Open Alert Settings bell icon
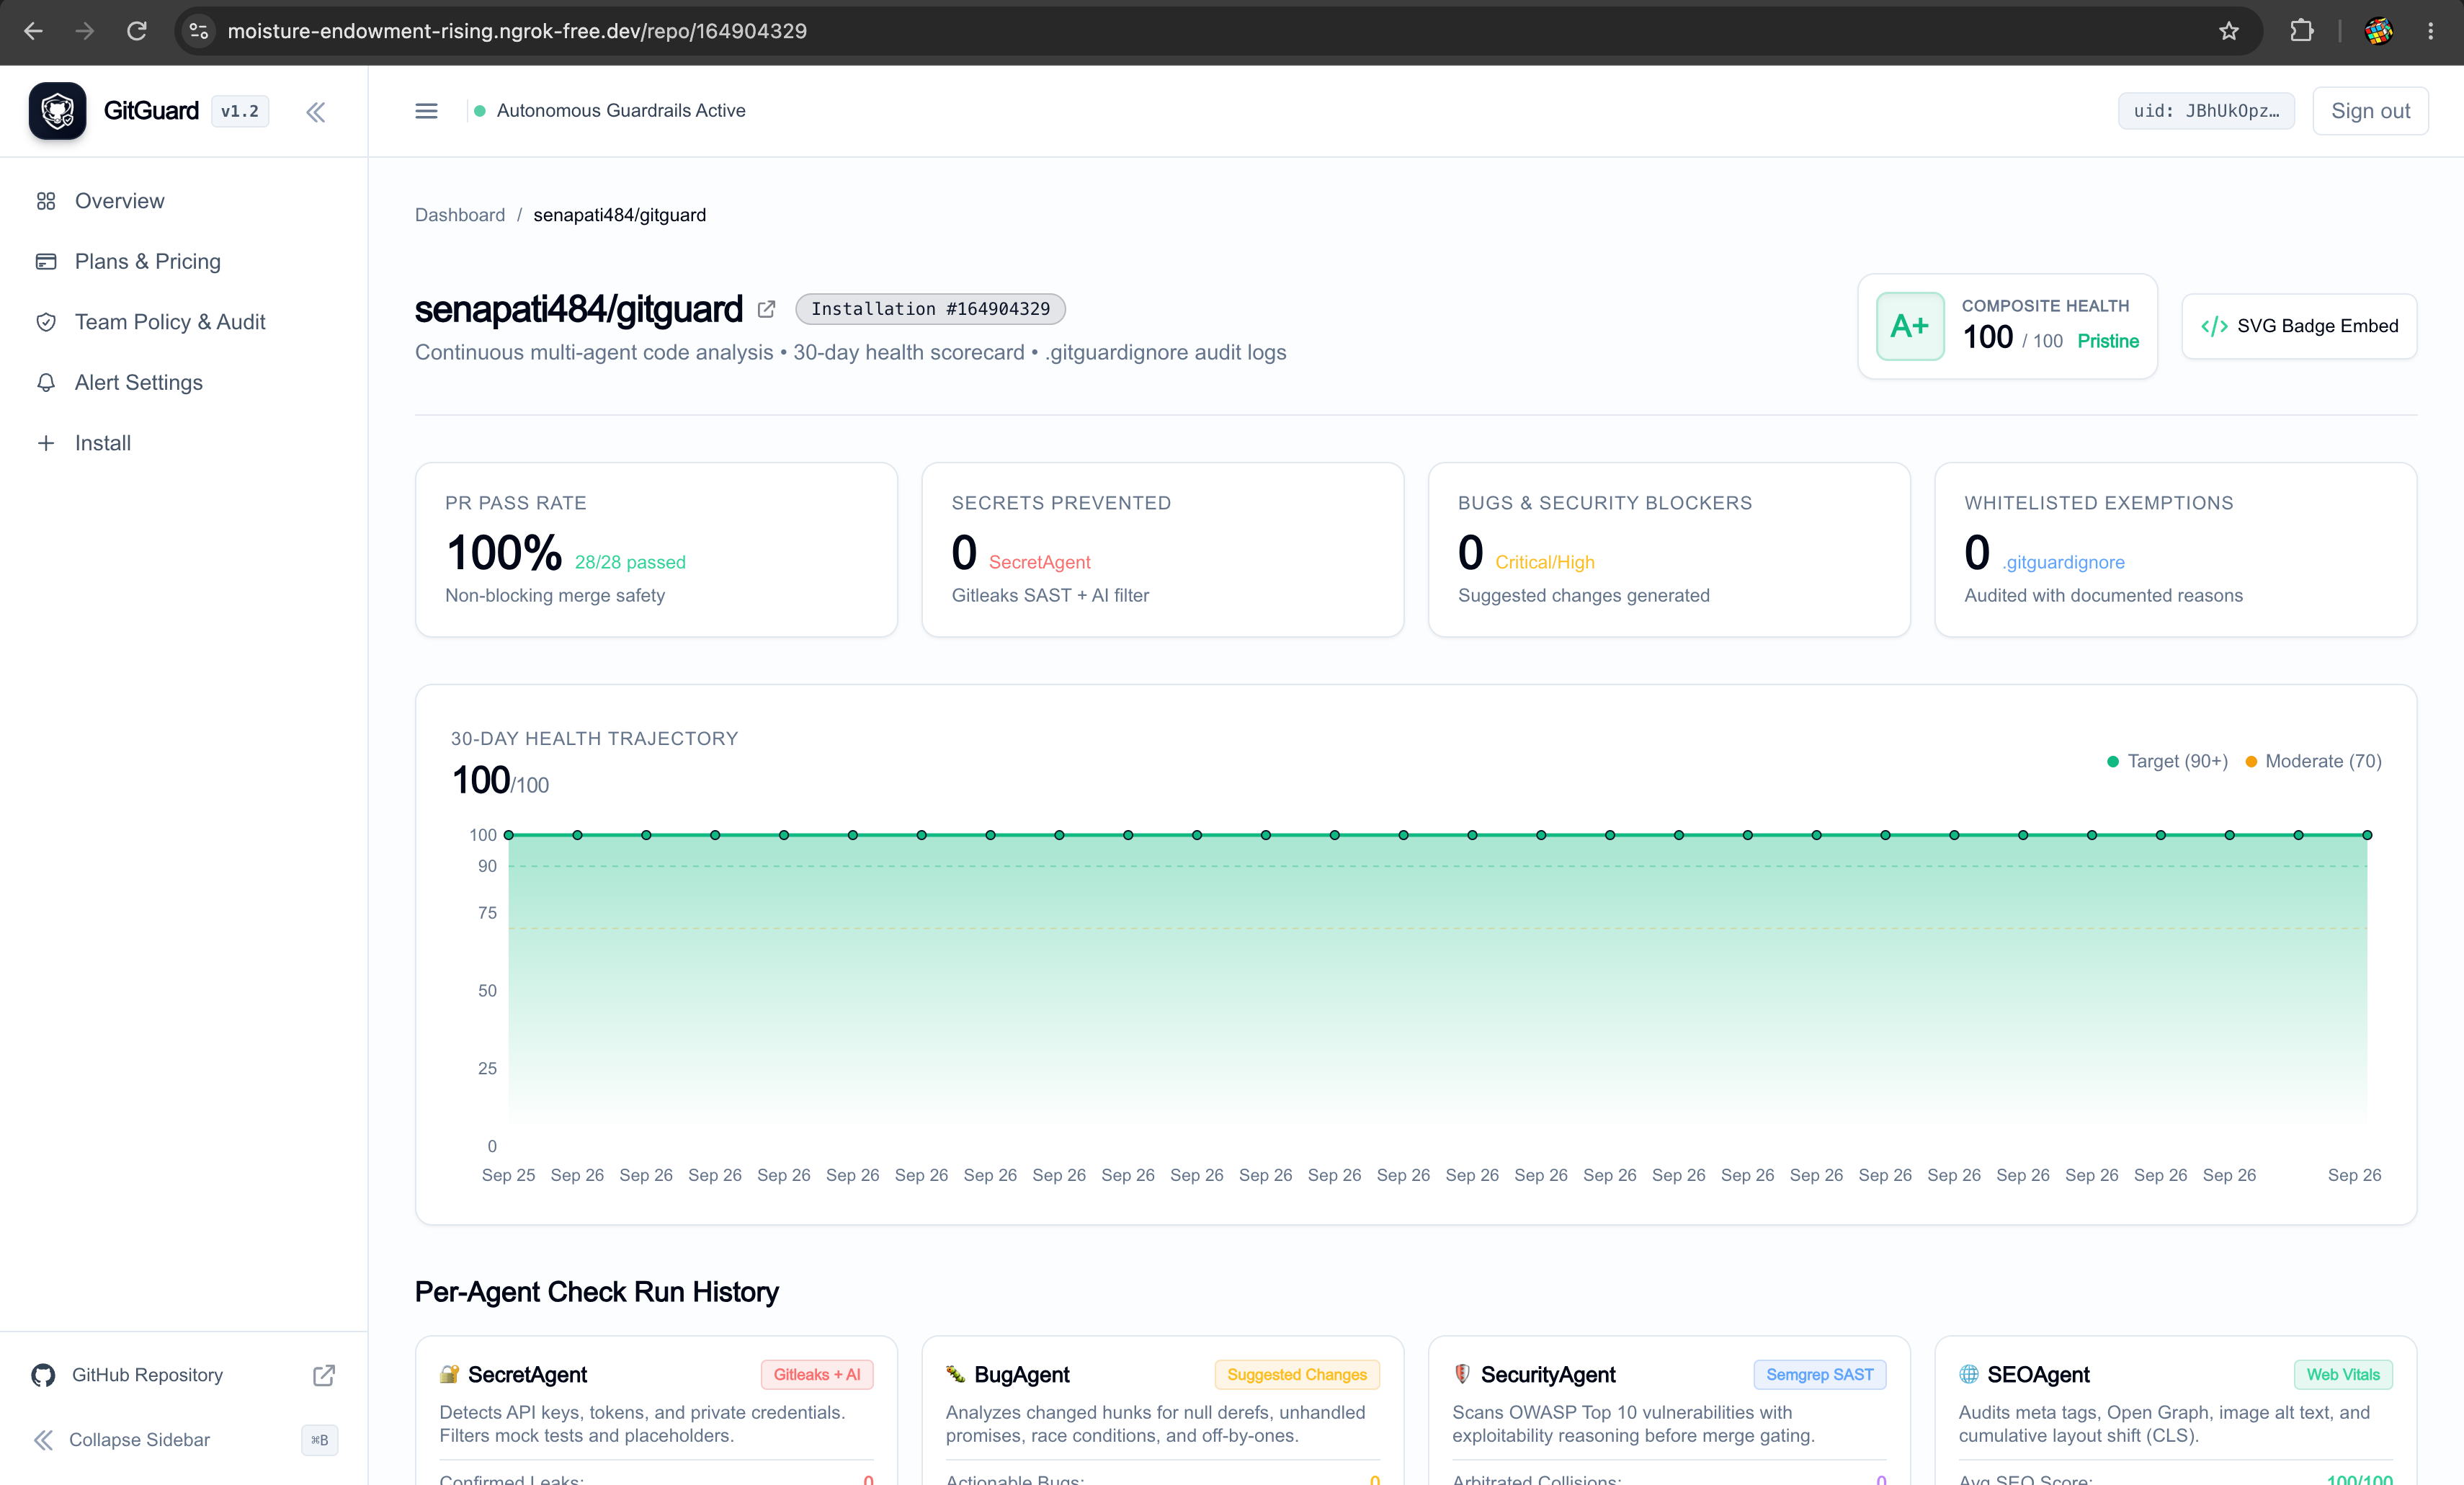This screenshot has width=2464, height=1485. click(46, 383)
